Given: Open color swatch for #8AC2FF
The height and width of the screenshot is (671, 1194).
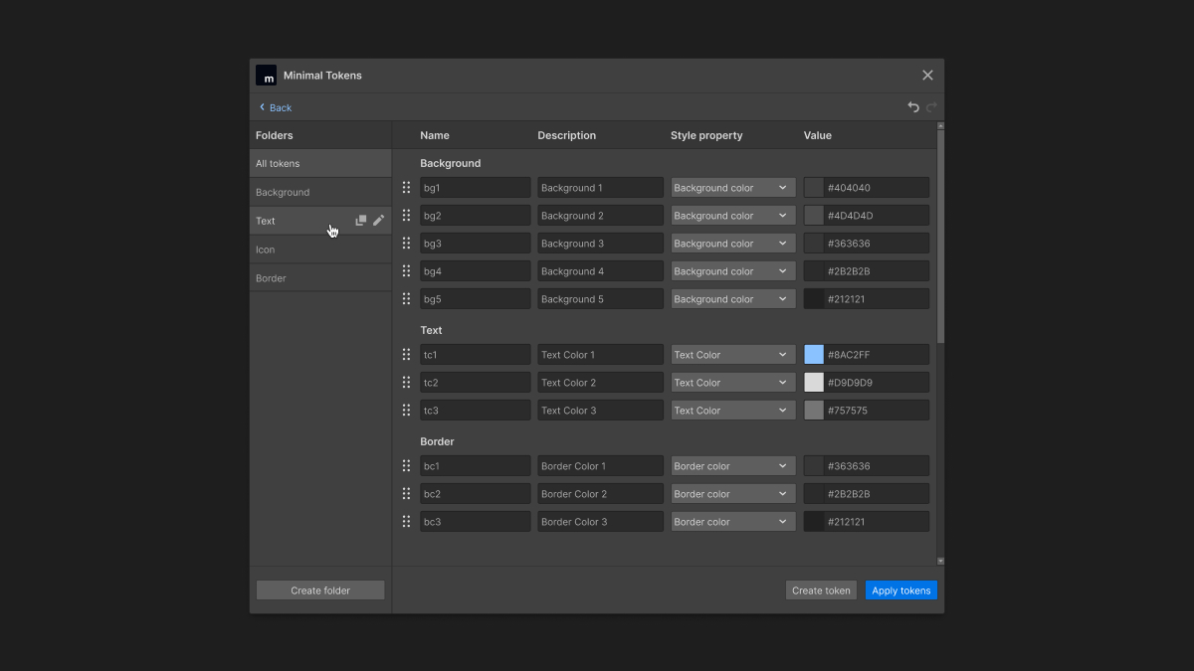Looking at the screenshot, I should [x=814, y=355].
